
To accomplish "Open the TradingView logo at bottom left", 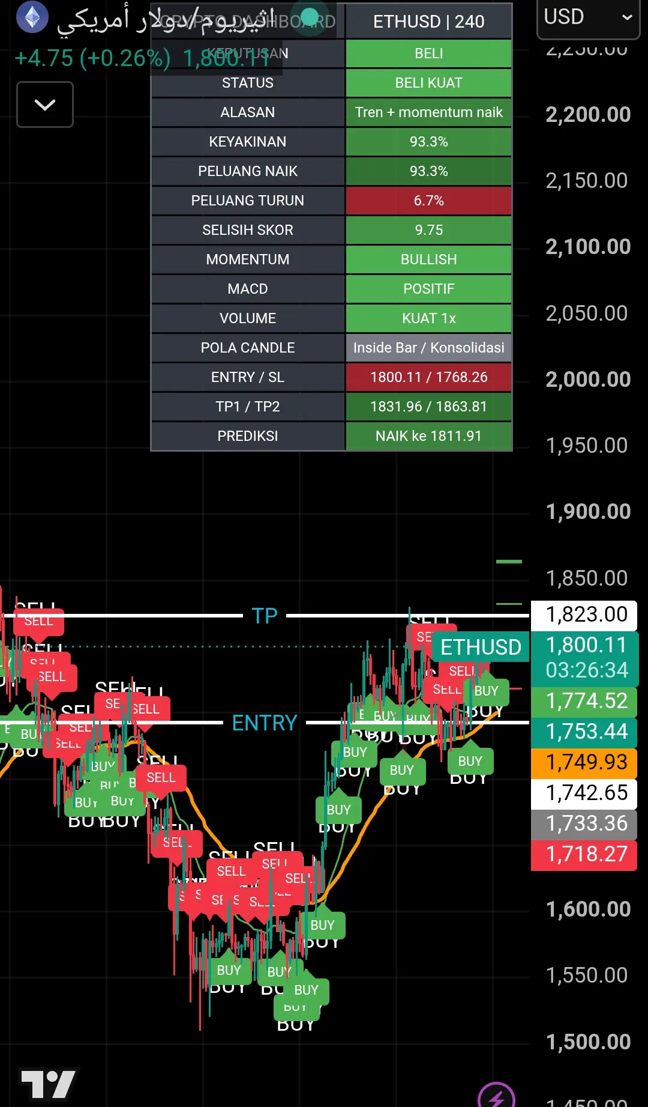I will click(48, 1083).
